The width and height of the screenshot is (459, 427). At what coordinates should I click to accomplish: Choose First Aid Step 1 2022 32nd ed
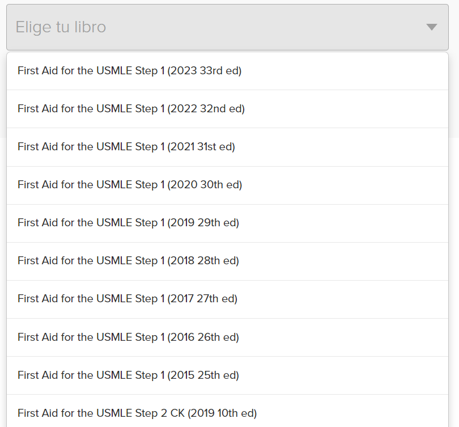(131, 109)
